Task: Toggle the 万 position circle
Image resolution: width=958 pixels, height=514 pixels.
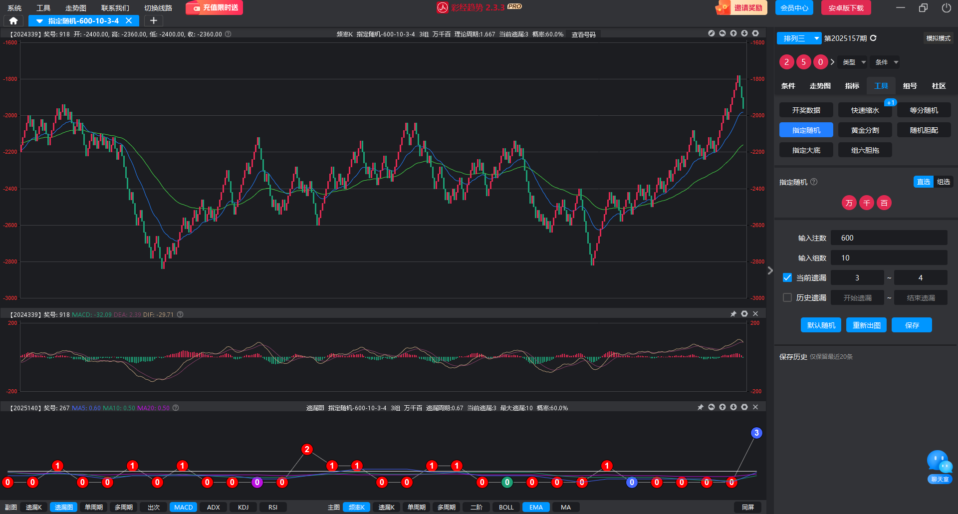Action: [849, 203]
